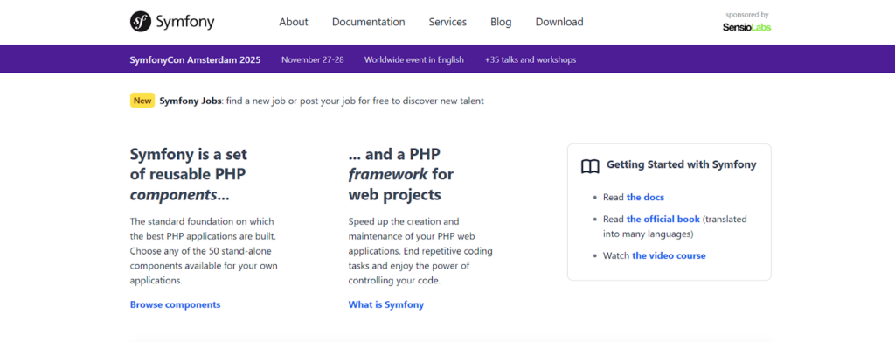Click the Getting Started with Symfony heading
This screenshot has height=342, width=895.
point(681,164)
